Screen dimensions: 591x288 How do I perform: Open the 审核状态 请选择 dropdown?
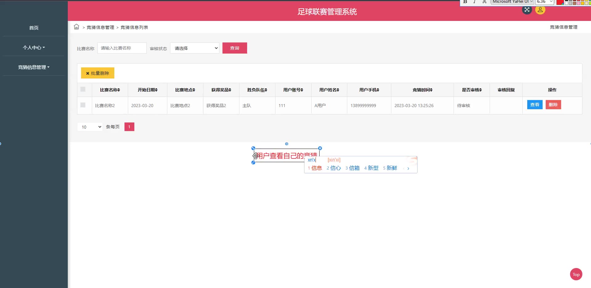(195, 48)
